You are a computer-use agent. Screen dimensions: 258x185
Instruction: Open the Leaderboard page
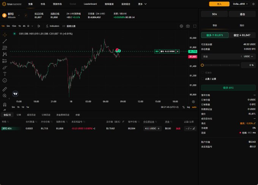[x=90, y=4]
